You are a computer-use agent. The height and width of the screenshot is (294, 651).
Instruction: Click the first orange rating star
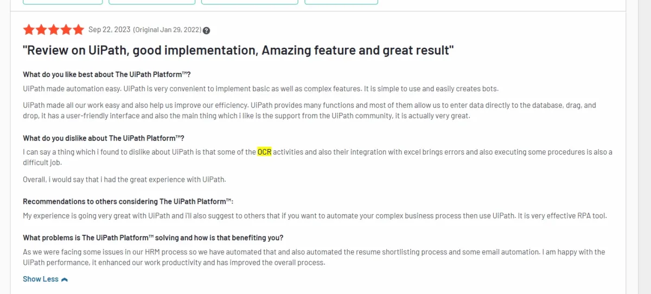pyautogui.click(x=29, y=30)
